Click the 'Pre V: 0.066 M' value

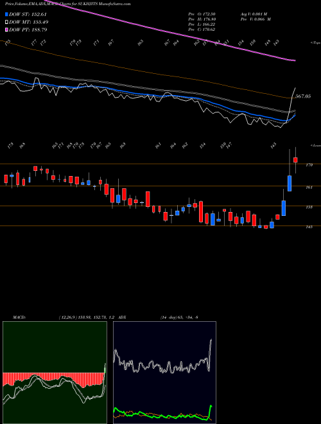point(256,19)
